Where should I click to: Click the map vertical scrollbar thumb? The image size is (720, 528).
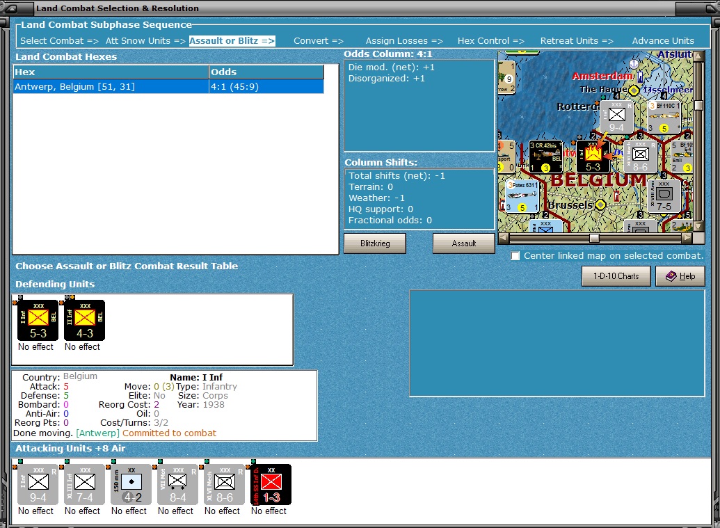coord(698,105)
